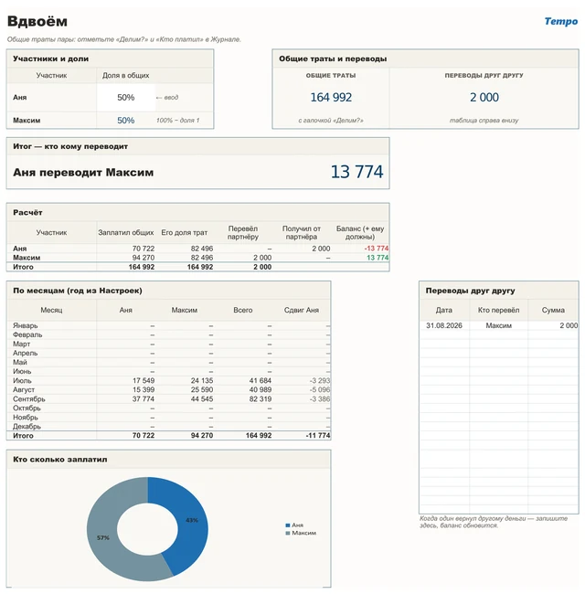Select Аня's Сентябрь amount 37 774
The width and height of the screenshot is (585, 594).
click(x=144, y=399)
